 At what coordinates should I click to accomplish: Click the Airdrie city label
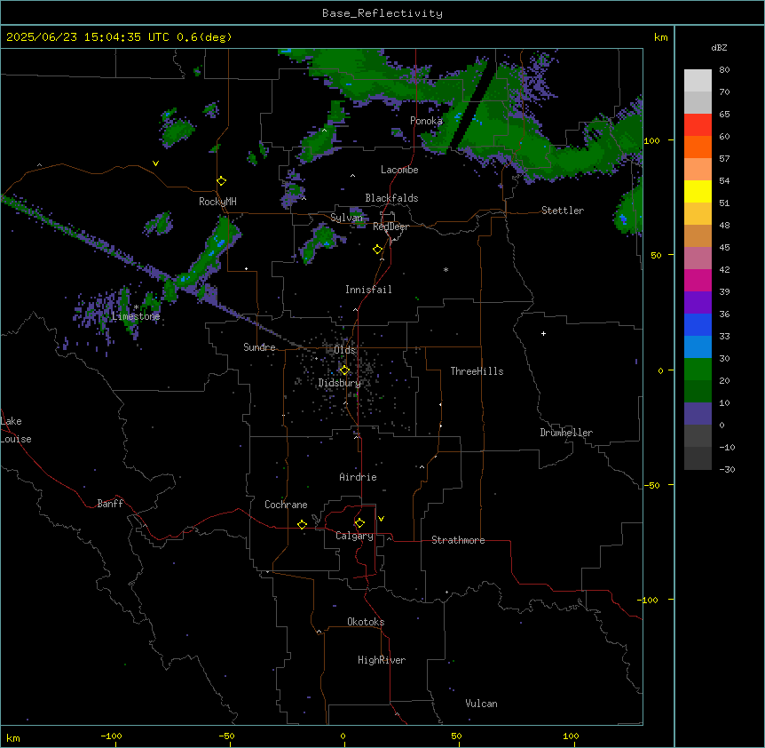point(358,477)
